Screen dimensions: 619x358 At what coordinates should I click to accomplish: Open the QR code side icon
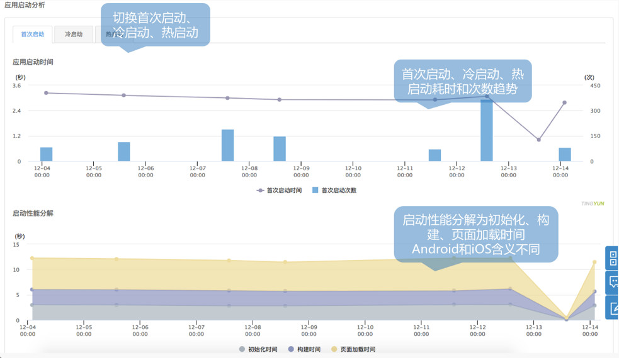pyautogui.click(x=613, y=258)
